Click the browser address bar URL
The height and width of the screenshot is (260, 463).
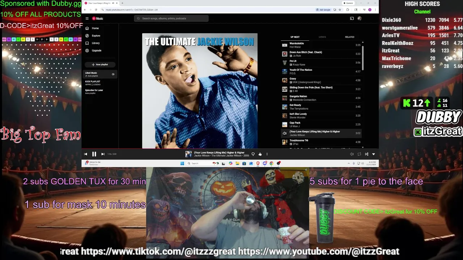click(132, 10)
